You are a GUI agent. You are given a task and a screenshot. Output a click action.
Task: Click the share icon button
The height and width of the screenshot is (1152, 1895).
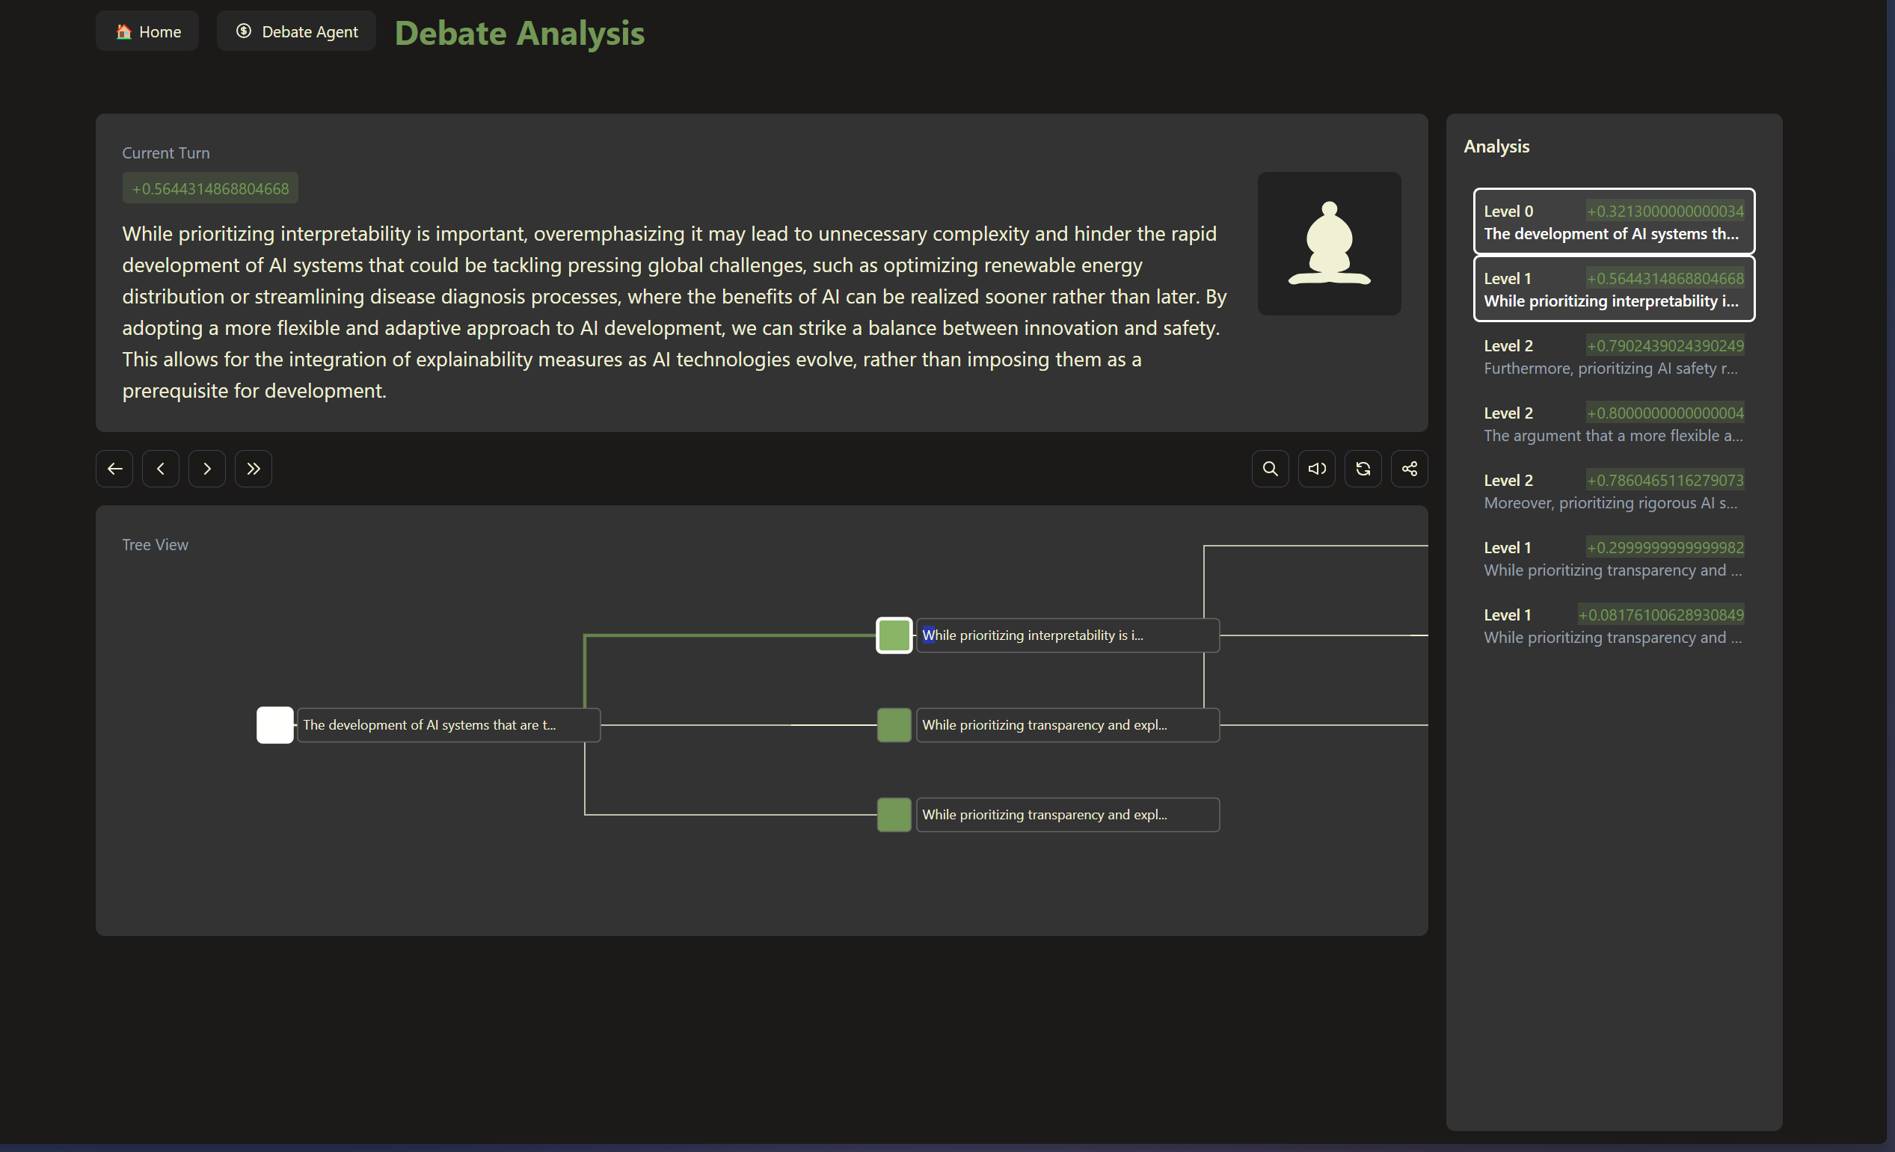(x=1409, y=468)
